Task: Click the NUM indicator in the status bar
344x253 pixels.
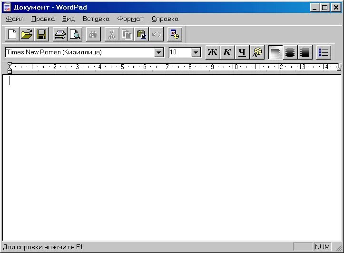Action: [322, 247]
